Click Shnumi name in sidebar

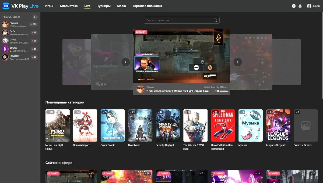[14, 23]
